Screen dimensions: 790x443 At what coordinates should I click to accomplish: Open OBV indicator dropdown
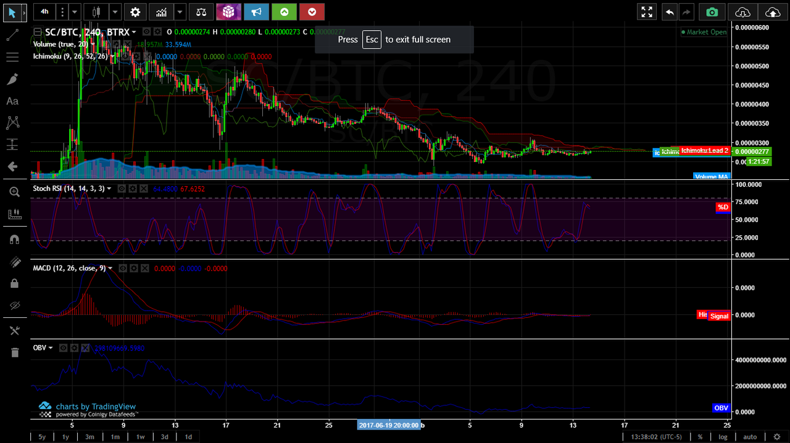click(x=51, y=348)
